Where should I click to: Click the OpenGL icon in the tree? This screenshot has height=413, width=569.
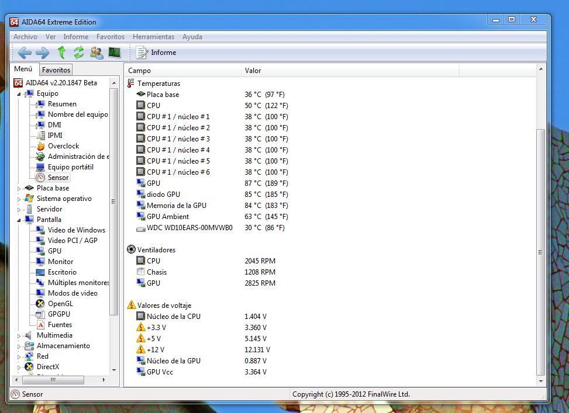(x=41, y=304)
